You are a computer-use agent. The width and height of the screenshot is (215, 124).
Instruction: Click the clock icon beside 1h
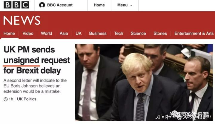pos(6,99)
